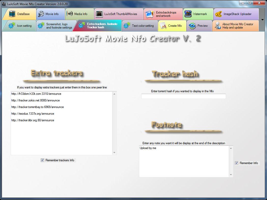Viewport: 267px width, 200px height.
Task: Click the photos icon on Extra backdrops
Action: tap(150, 14)
